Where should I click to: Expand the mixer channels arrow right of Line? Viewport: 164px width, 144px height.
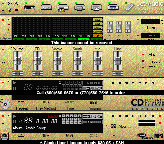(131, 49)
